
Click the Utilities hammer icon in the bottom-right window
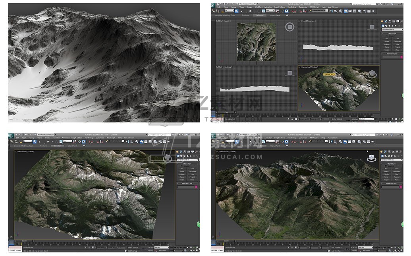tap(401, 152)
